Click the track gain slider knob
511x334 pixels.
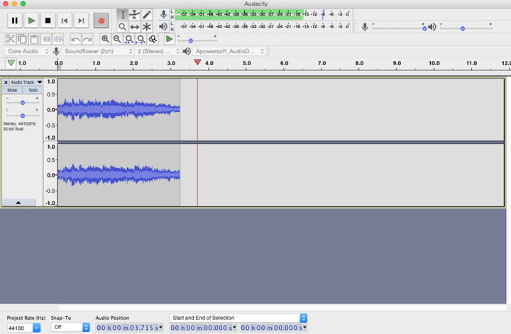23,103
